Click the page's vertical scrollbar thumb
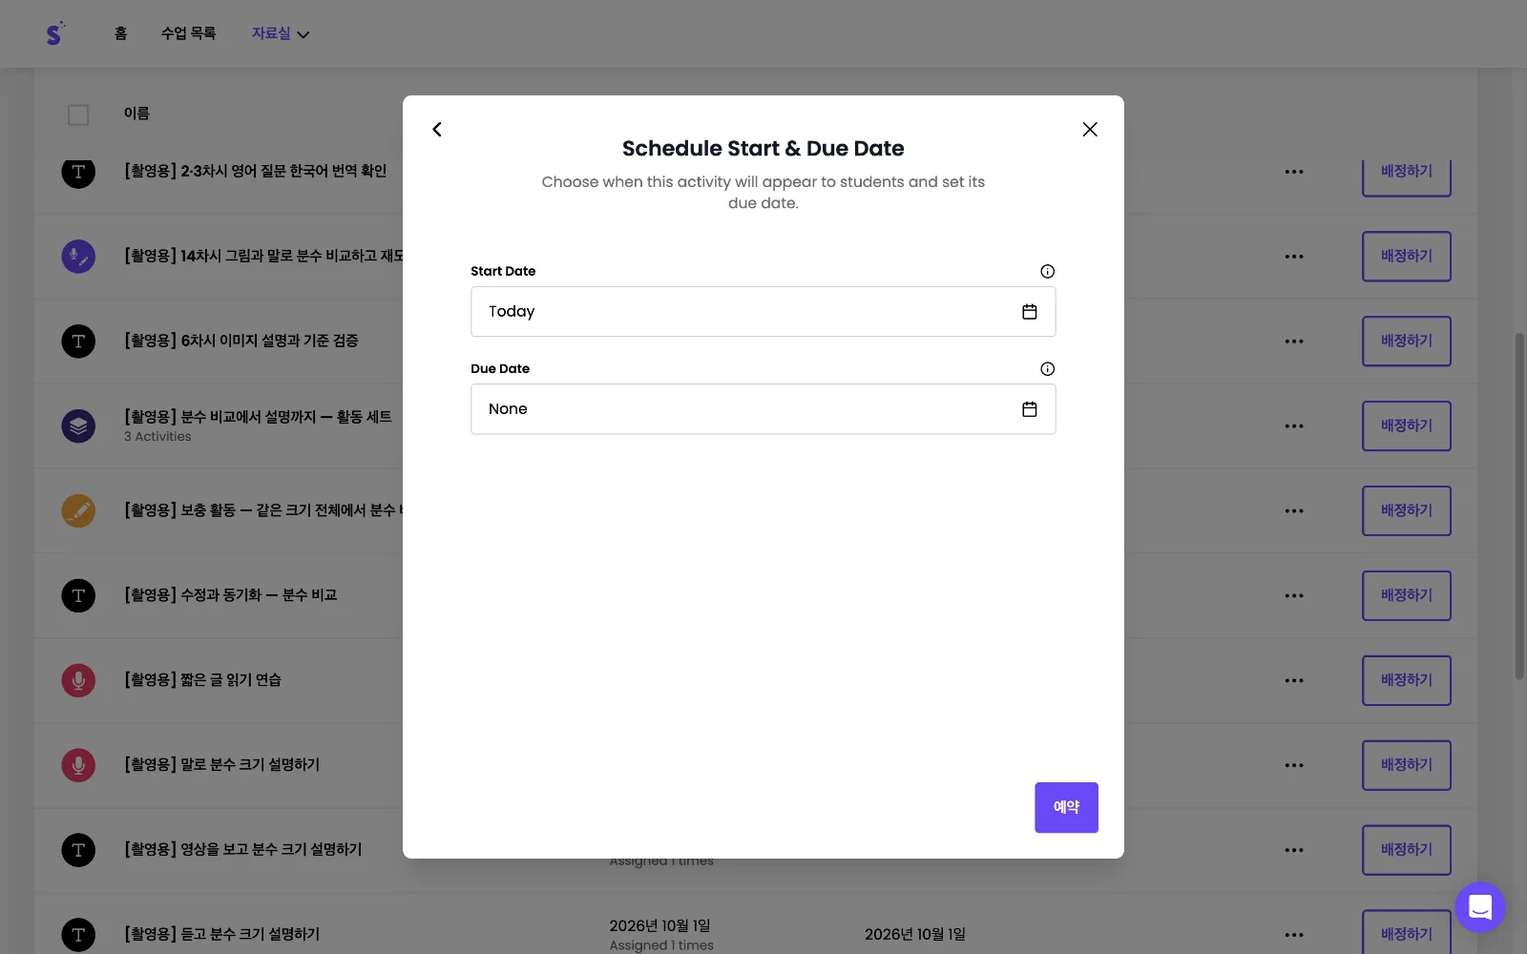Viewport: 1527px width, 954px height. 1519,506
